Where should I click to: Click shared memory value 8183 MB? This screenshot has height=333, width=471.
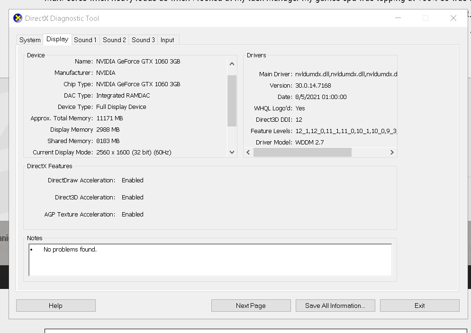tap(108, 141)
